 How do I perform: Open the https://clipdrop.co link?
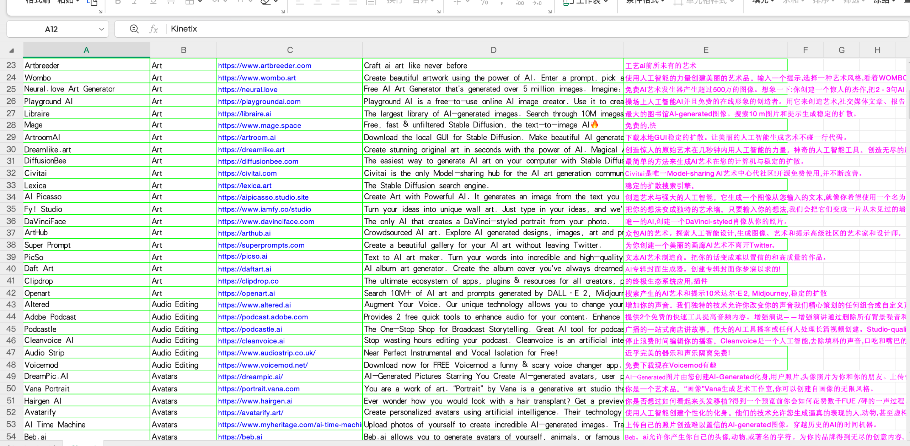(248, 281)
